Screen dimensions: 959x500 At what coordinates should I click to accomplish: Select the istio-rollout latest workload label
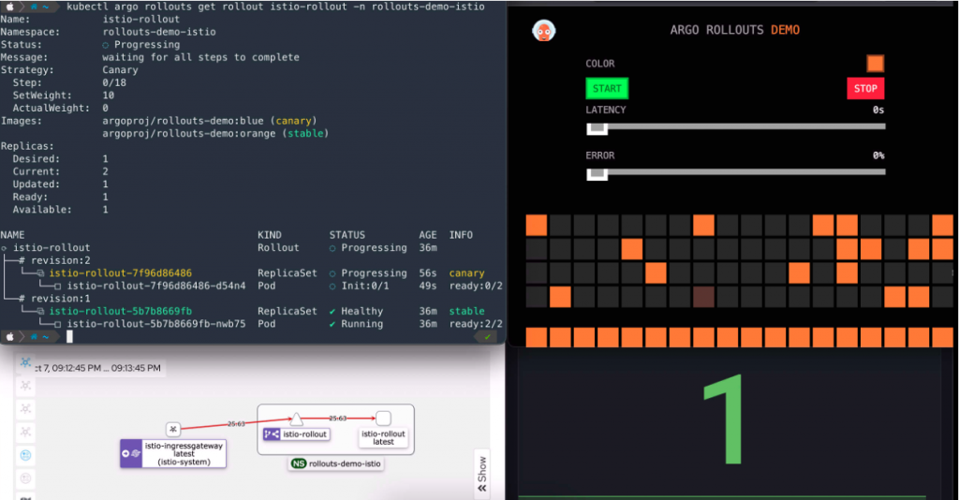[x=383, y=437]
